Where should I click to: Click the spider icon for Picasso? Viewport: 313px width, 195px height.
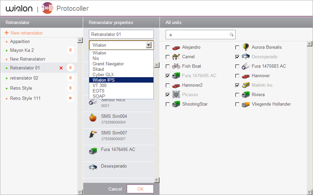click(x=176, y=94)
